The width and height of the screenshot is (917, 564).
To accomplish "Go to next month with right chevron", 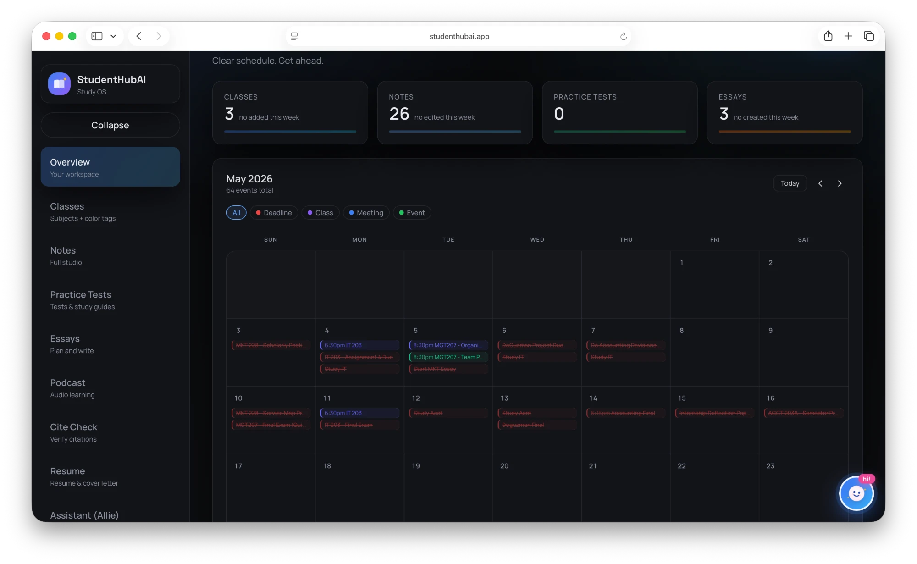I will pos(840,183).
